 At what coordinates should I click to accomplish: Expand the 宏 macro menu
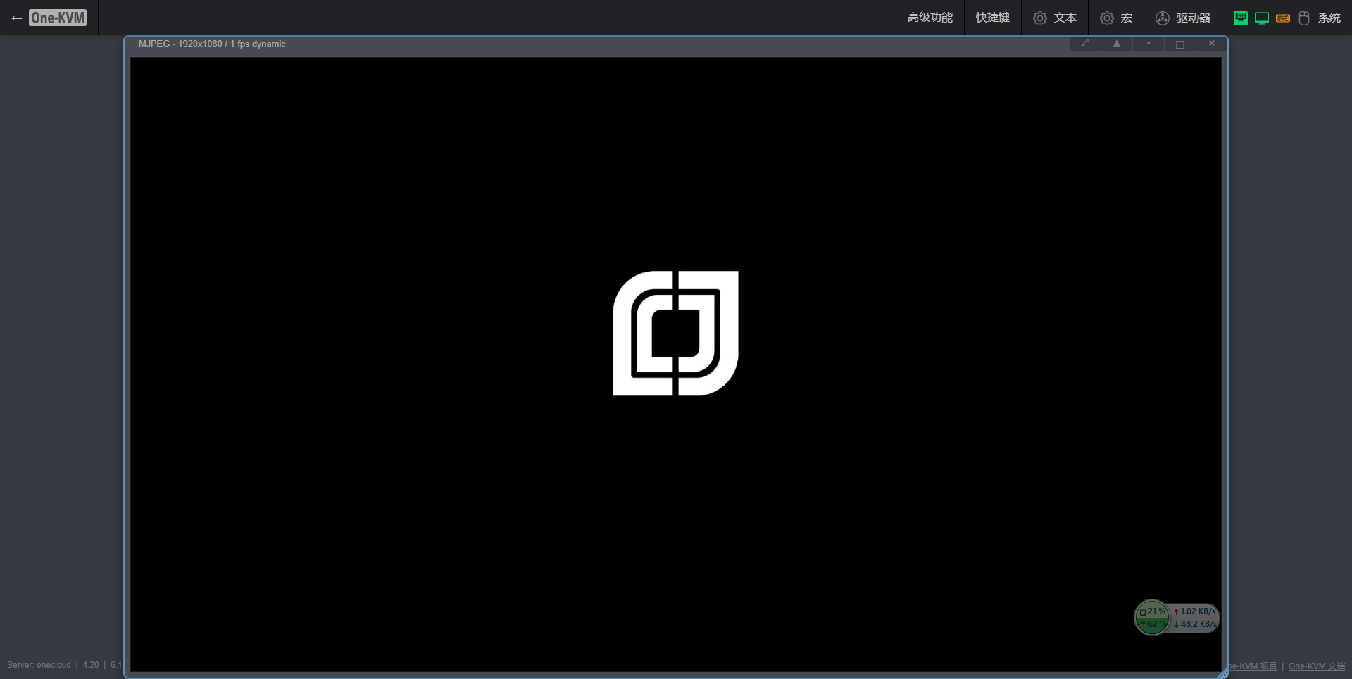pyautogui.click(x=1126, y=18)
